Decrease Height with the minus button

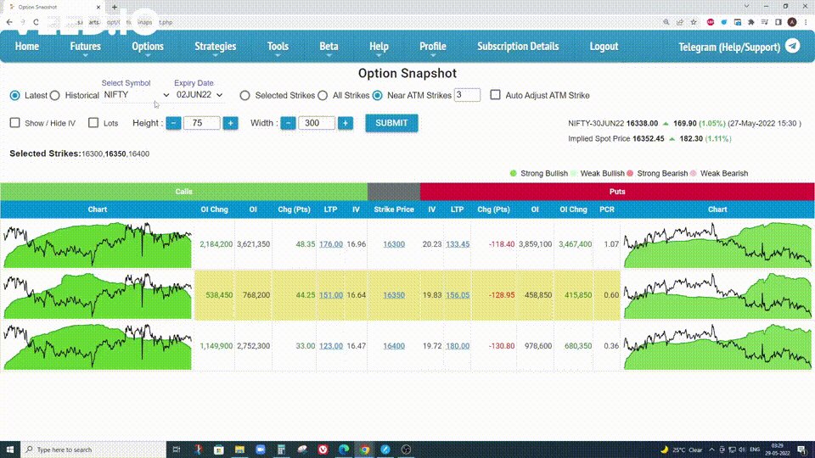(173, 123)
